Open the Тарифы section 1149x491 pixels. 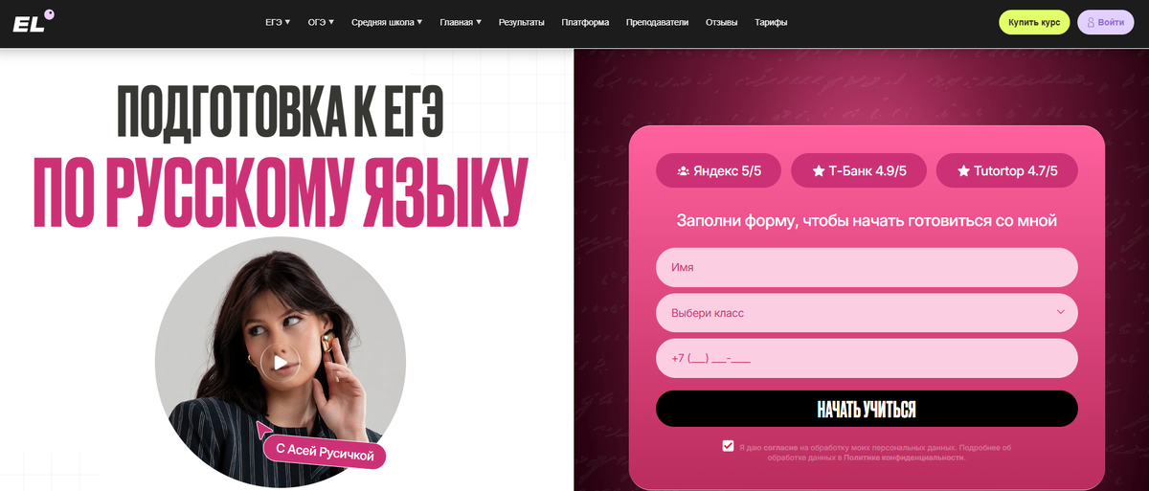click(x=771, y=22)
